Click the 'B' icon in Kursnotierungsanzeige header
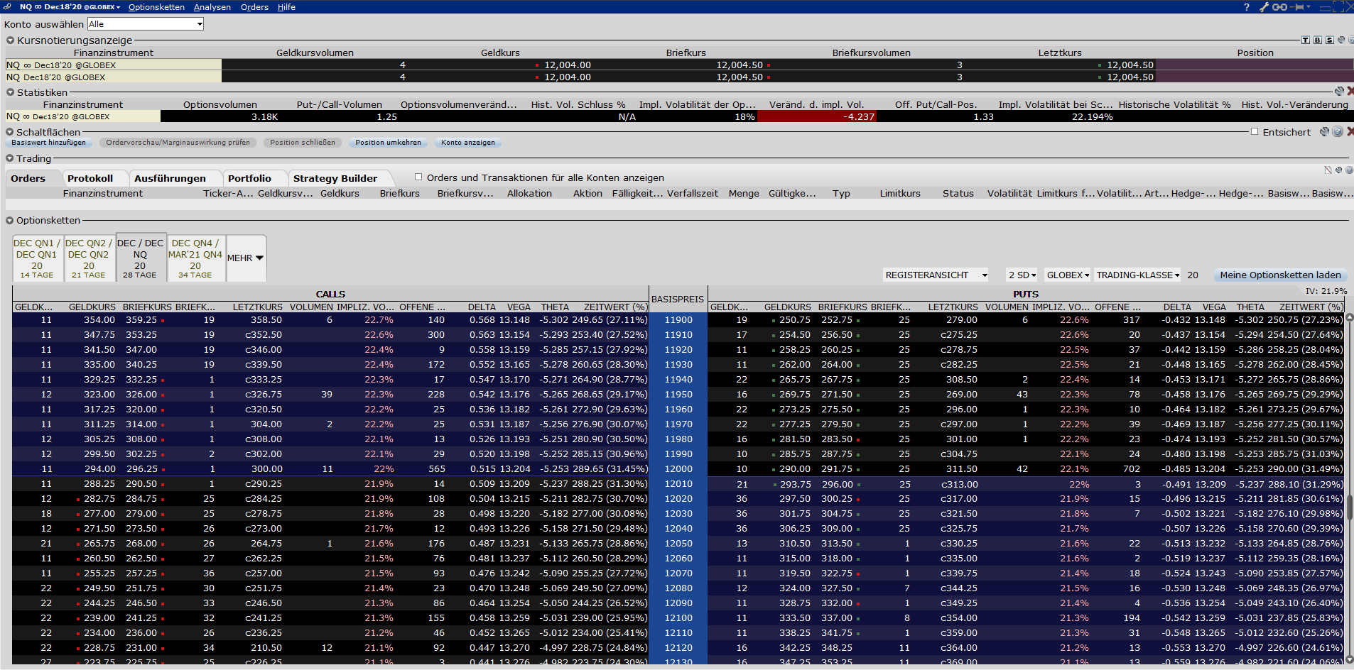The height and width of the screenshot is (670, 1354). (x=1317, y=40)
